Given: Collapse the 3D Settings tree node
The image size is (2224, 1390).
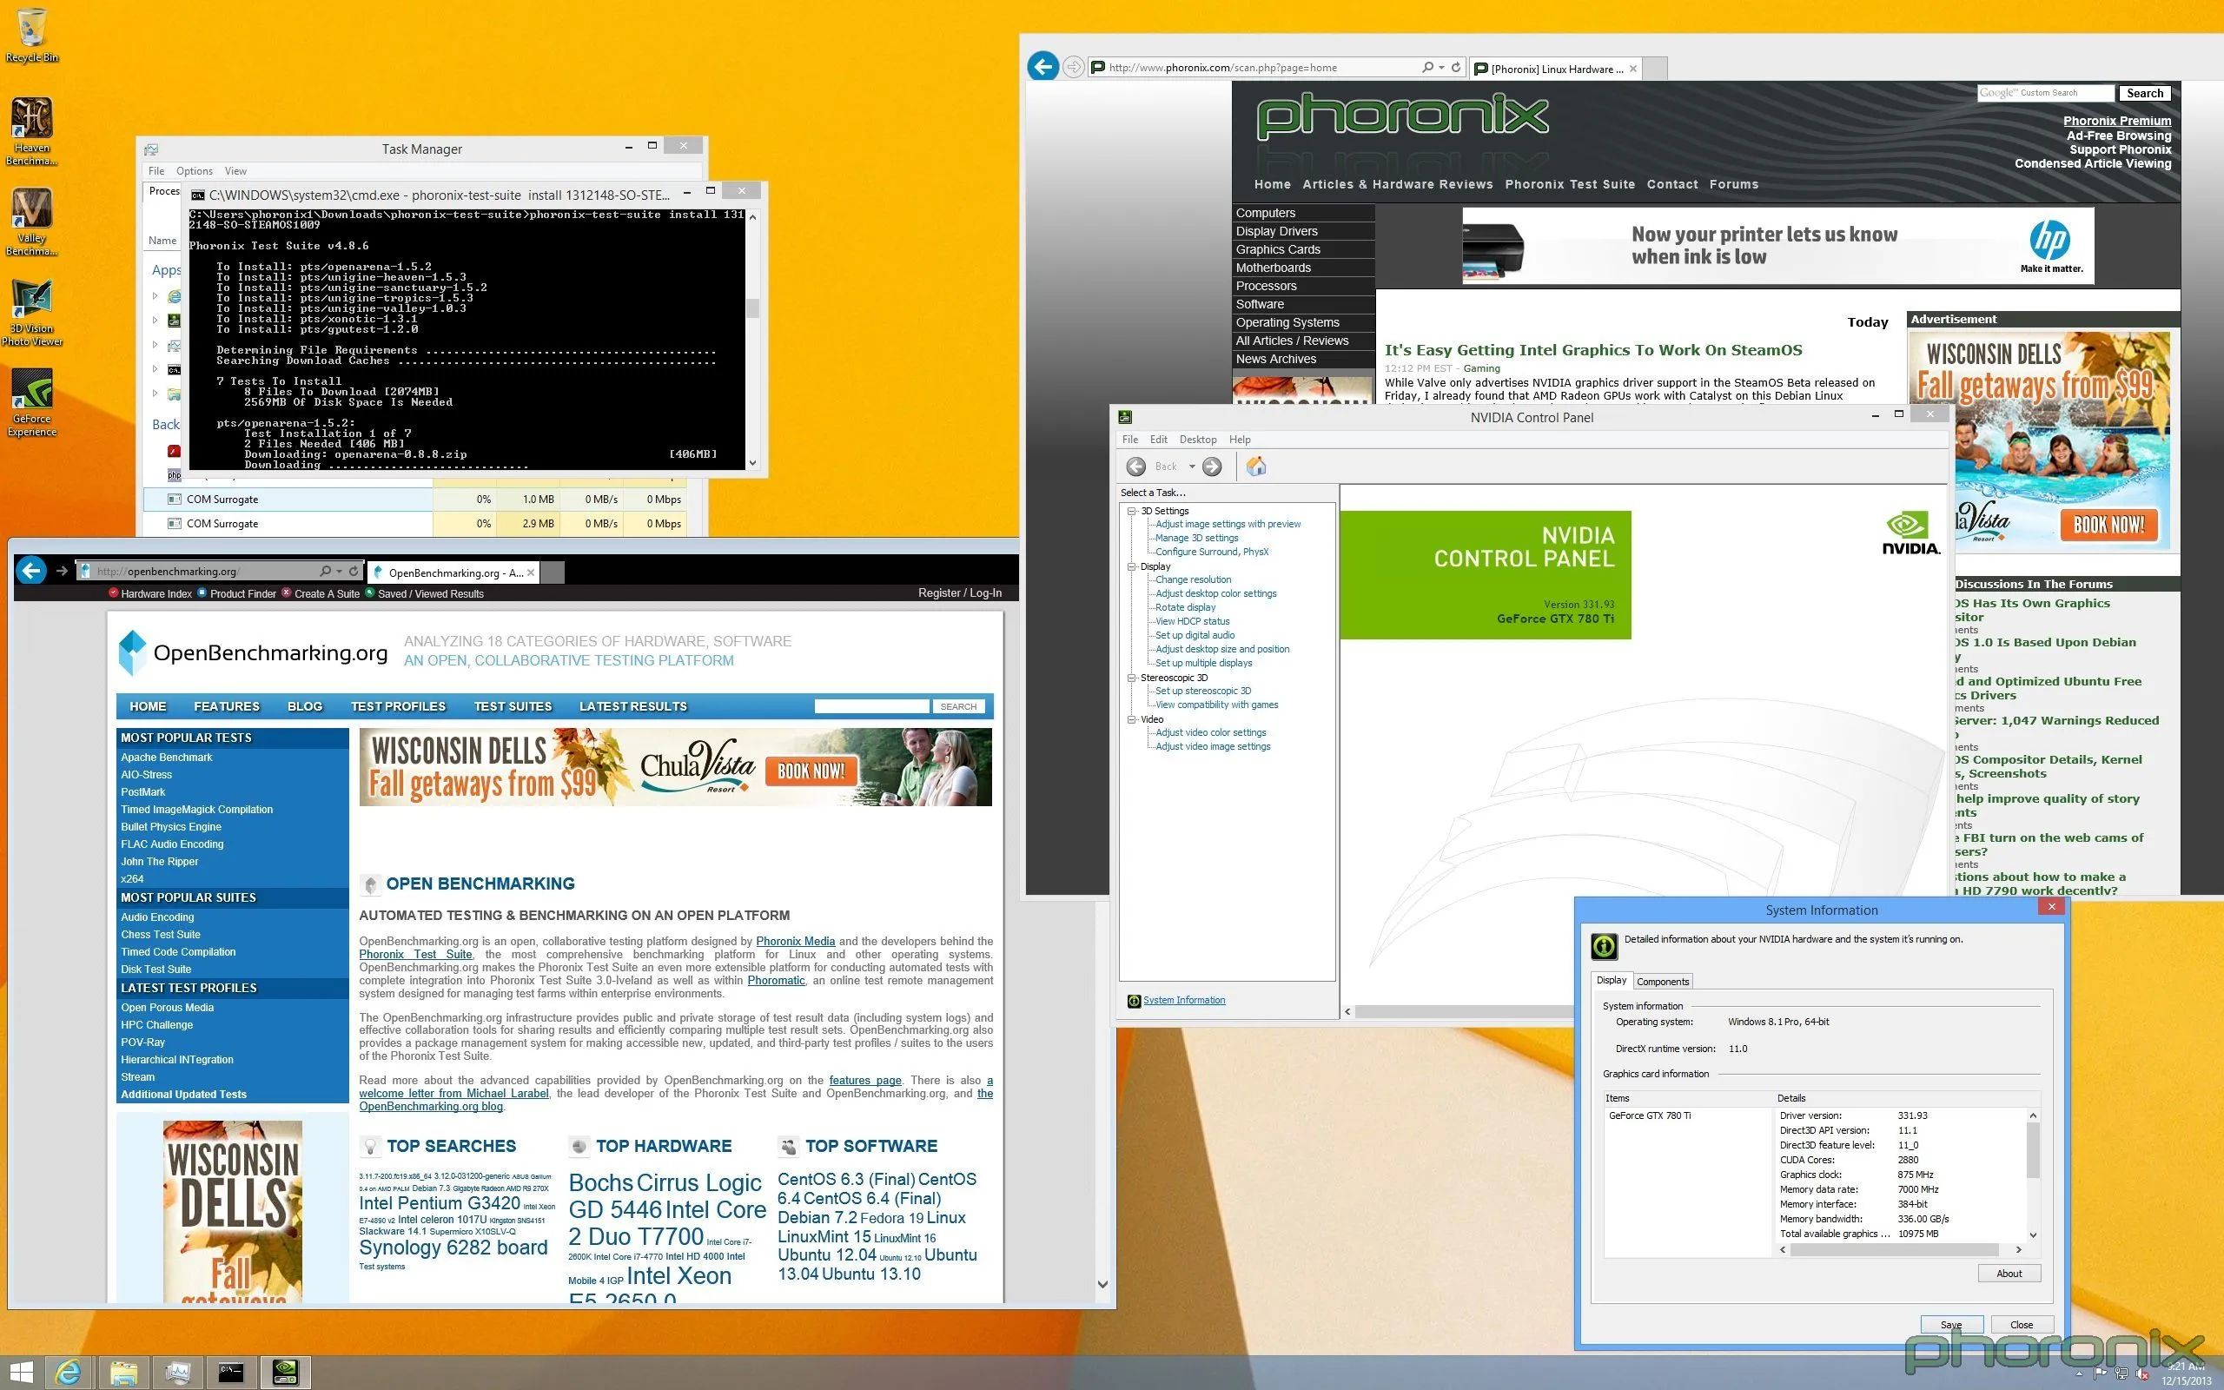Looking at the screenshot, I should tap(1132, 511).
